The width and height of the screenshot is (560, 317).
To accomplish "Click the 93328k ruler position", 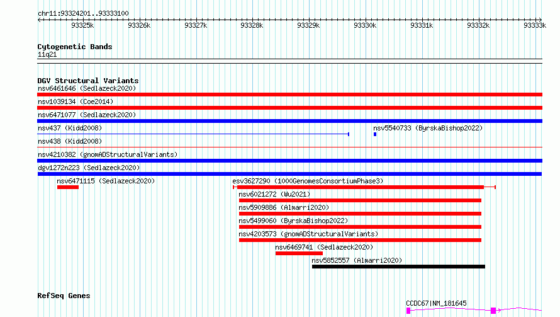I will [252, 25].
